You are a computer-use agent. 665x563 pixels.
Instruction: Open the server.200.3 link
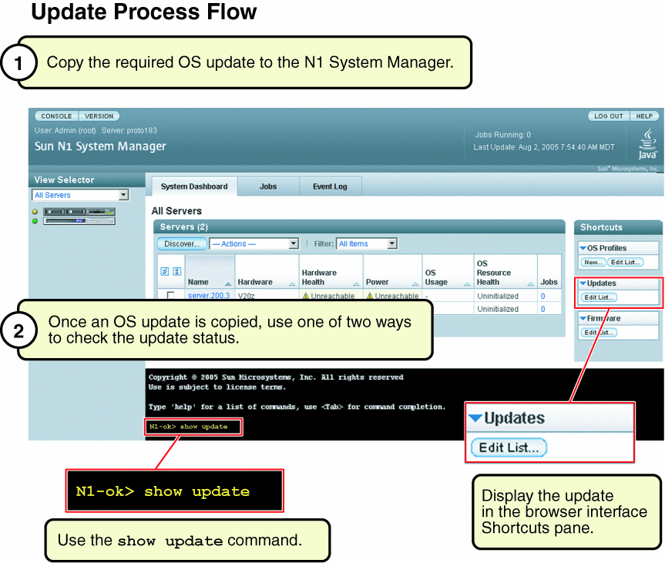coord(209,296)
